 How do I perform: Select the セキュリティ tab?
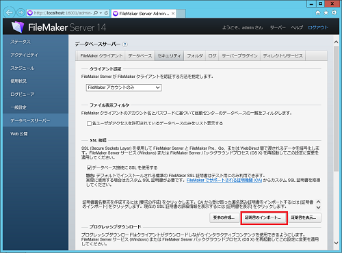[169, 56]
